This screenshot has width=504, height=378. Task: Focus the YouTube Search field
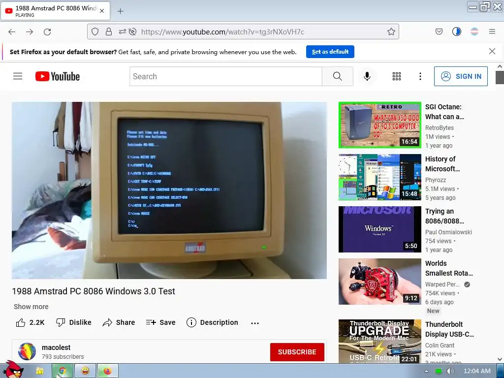click(225, 76)
